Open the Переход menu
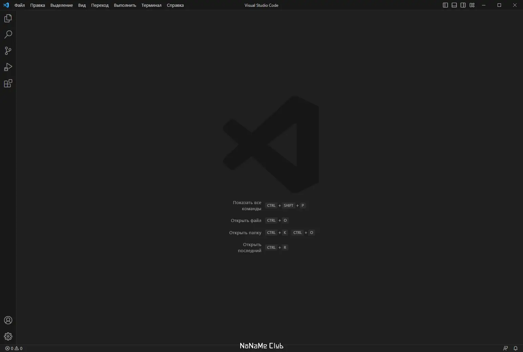The image size is (523, 352). coord(100,5)
